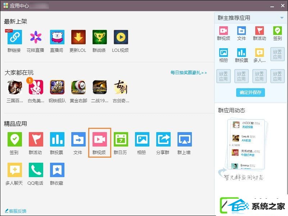Select 文件 in 群主推荐应用 panel
The image size is (288, 216).
pyautogui.click(x=242, y=31)
